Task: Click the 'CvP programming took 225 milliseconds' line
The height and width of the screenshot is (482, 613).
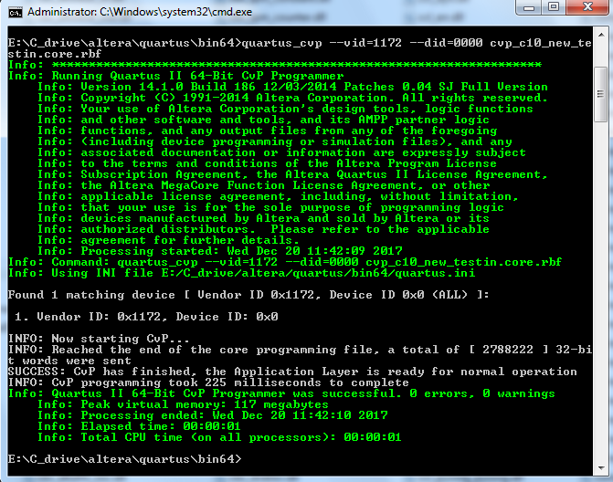Action: 208,382
